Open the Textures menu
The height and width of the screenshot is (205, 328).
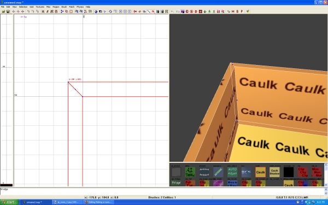click(x=40, y=7)
